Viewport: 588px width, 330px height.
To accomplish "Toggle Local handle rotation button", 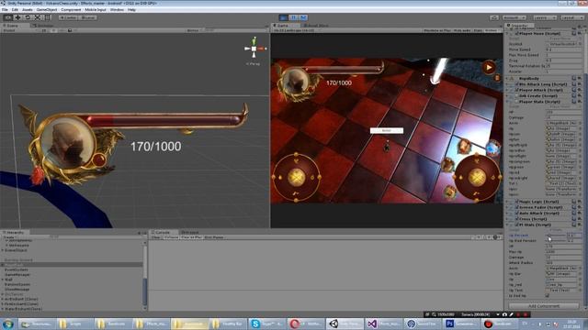I will click(87, 17).
